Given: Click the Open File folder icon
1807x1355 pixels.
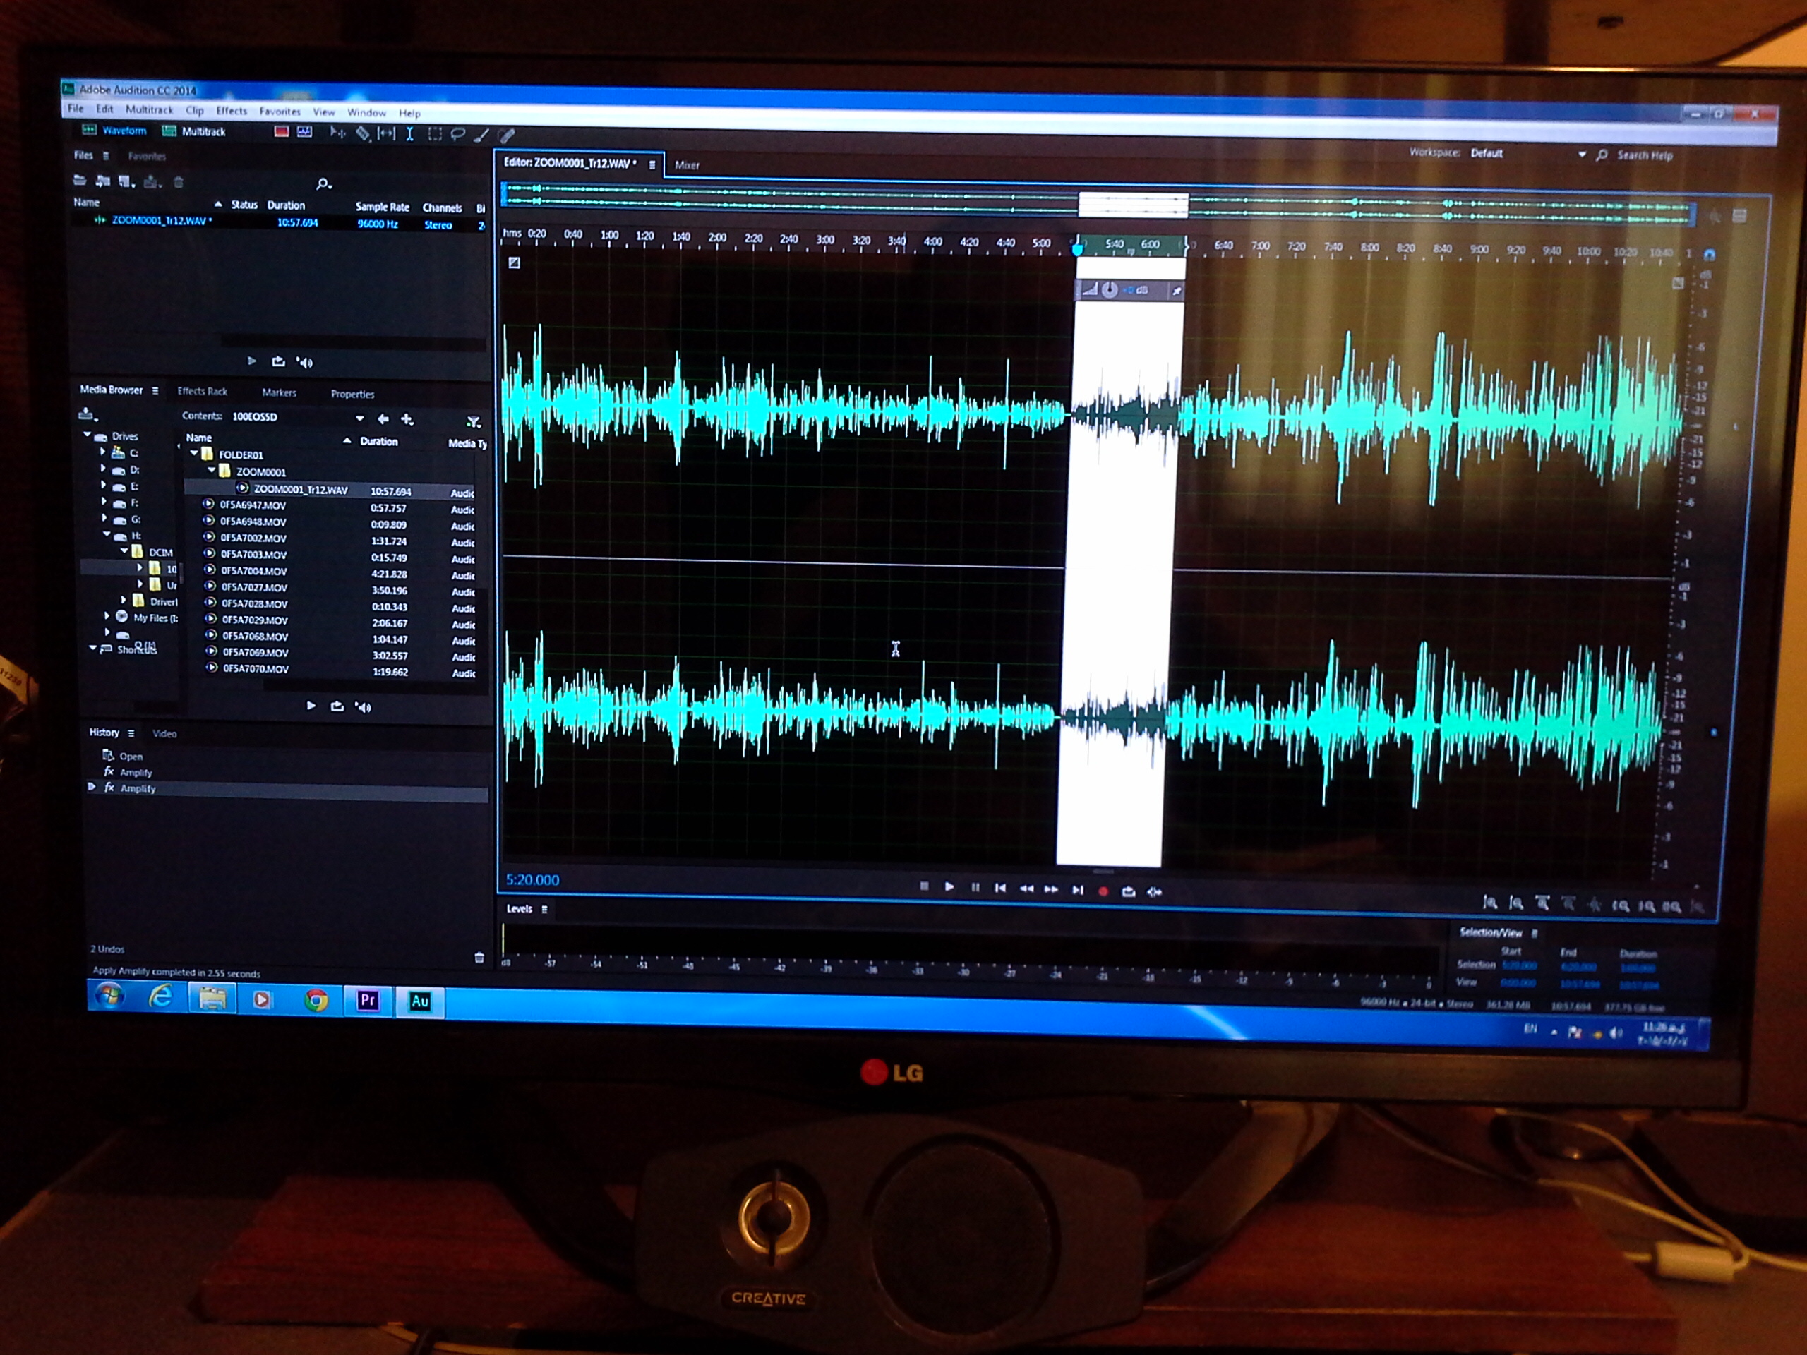Looking at the screenshot, I should point(80,181).
